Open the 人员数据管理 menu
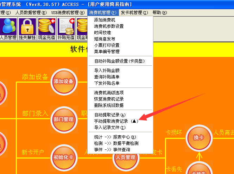The width and height of the screenshot is (234, 174). tap(31, 13)
